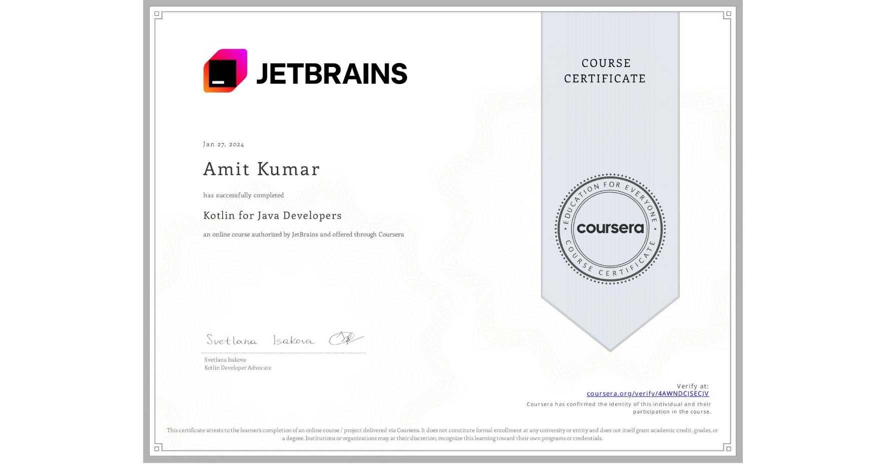Click the 'Verify at:' label
The width and height of the screenshot is (887, 464).
tap(692, 385)
